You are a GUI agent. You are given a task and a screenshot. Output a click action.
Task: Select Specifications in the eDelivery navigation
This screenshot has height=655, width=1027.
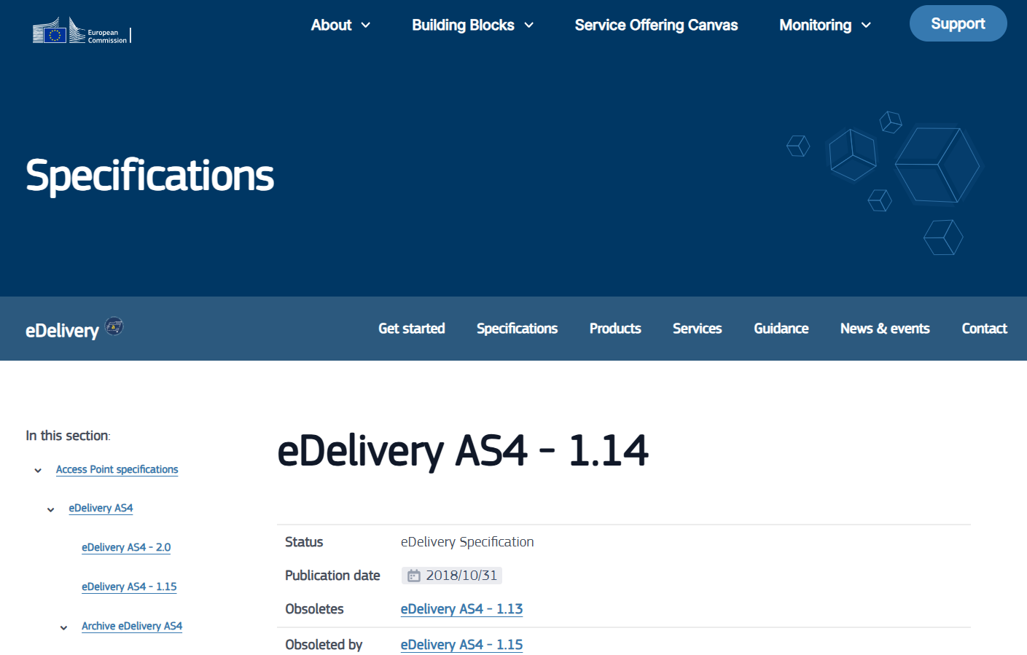pos(517,329)
